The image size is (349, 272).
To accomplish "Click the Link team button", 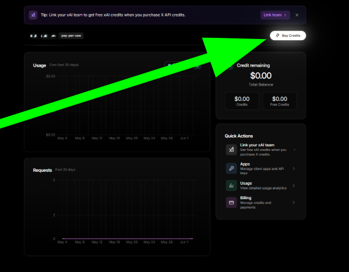I will tap(275, 15).
